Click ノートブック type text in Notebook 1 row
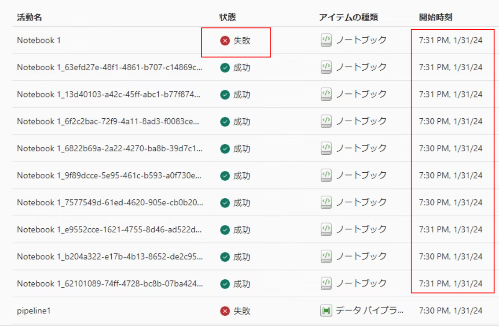Screen dimensions: 499x327 click(x=362, y=40)
